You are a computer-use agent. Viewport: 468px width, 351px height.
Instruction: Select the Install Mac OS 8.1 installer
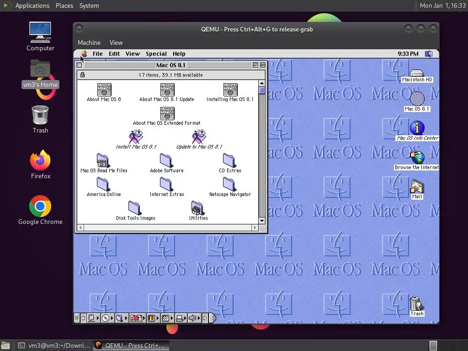tap(136, 139)
